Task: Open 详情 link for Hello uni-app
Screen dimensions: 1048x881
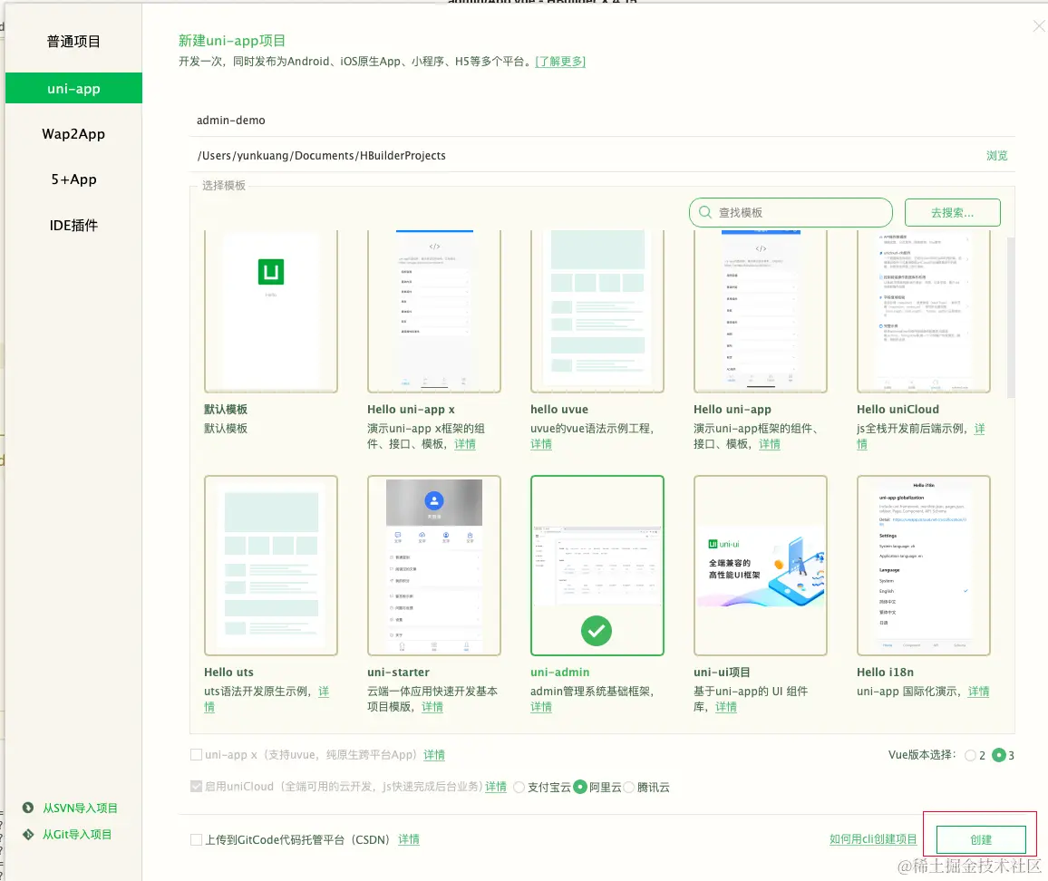Action: click(x=770, y=444)
